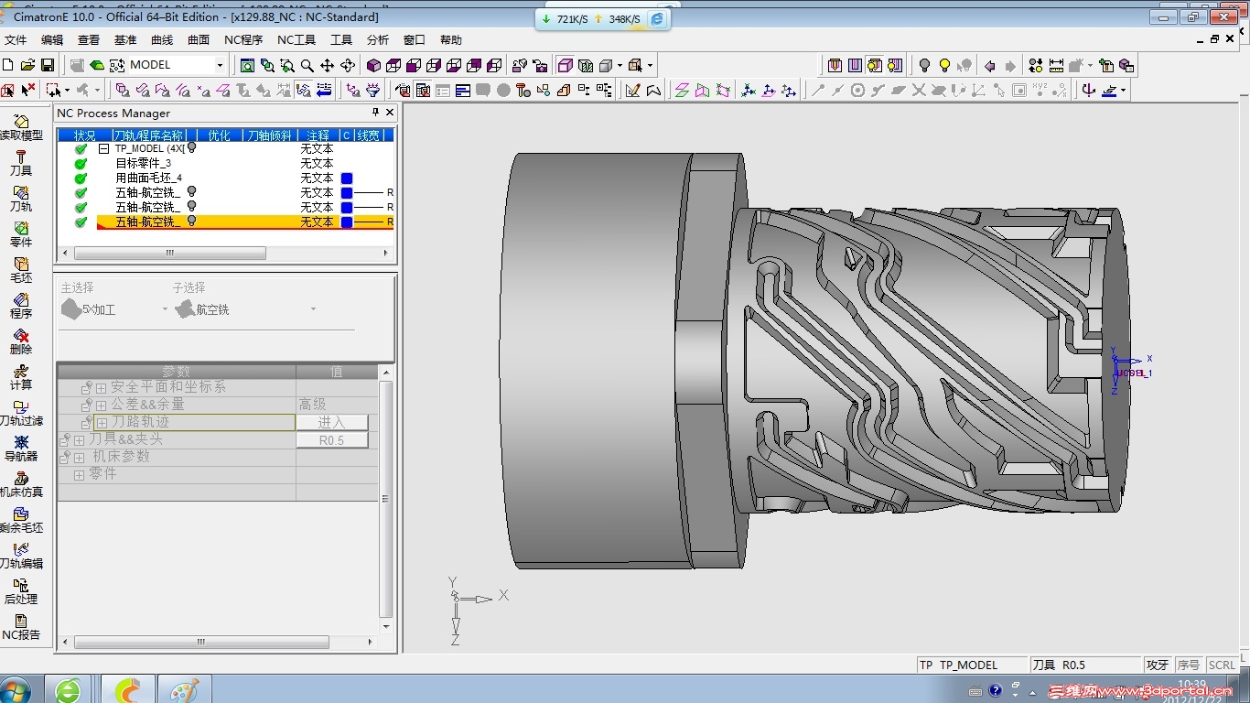Viewport: 1250px width, 703px height.
Task: Click the 状况 column header
Action: [85, 135]
